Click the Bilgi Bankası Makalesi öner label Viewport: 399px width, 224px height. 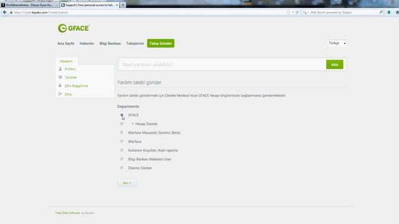150,159
